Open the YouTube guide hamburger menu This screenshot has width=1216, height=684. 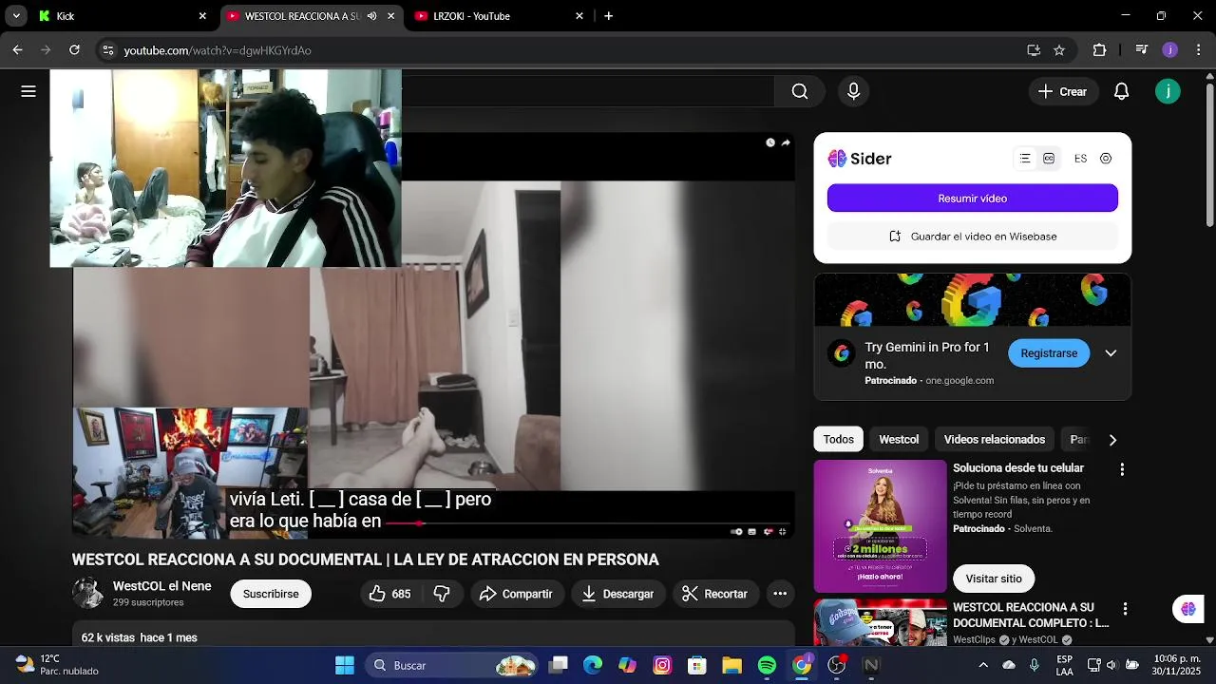coord(28,91)
